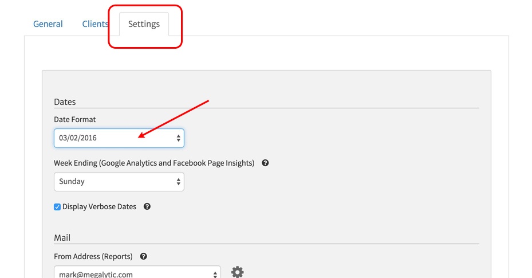Click the Week Ending field label text
The image size is (532, 278).
(153, 163)
